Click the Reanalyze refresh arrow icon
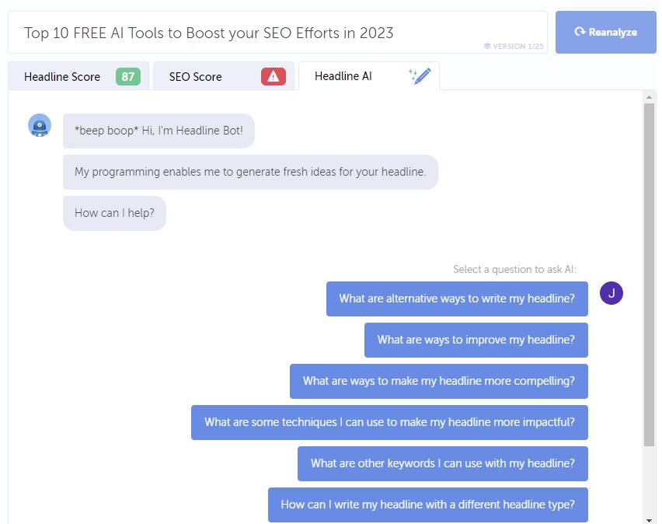The height and width of the screenshot is (524, 662). [x=580, y=32]
